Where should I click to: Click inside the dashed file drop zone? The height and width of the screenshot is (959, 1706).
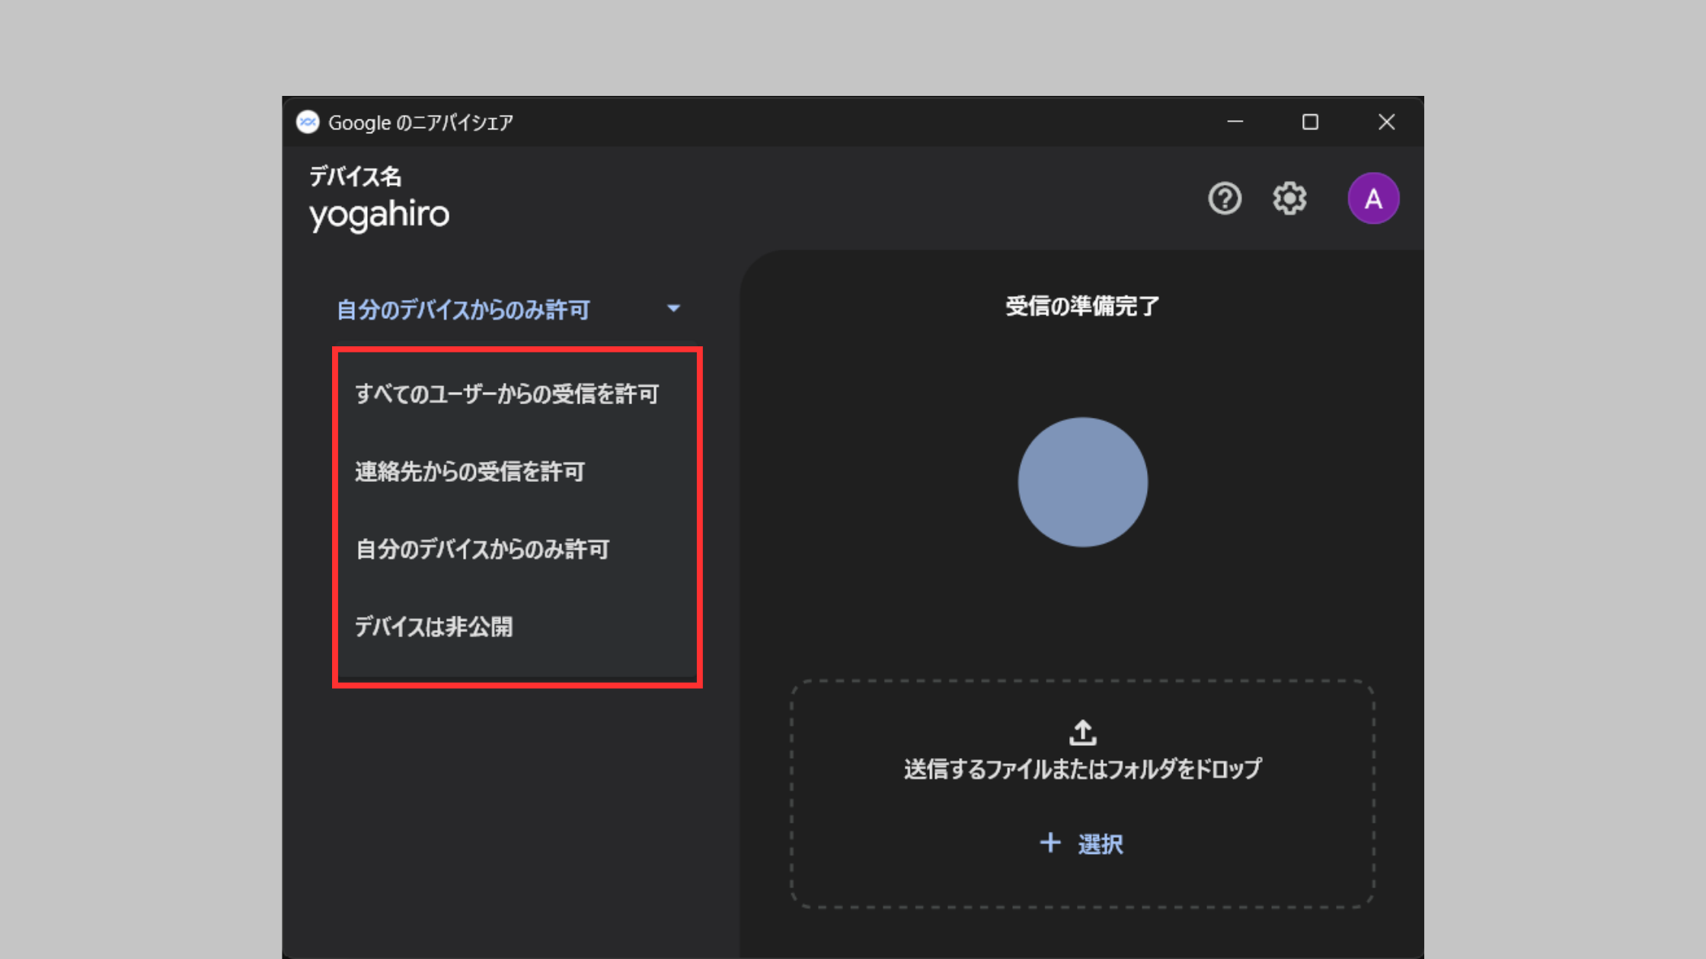pos(1081,792)
